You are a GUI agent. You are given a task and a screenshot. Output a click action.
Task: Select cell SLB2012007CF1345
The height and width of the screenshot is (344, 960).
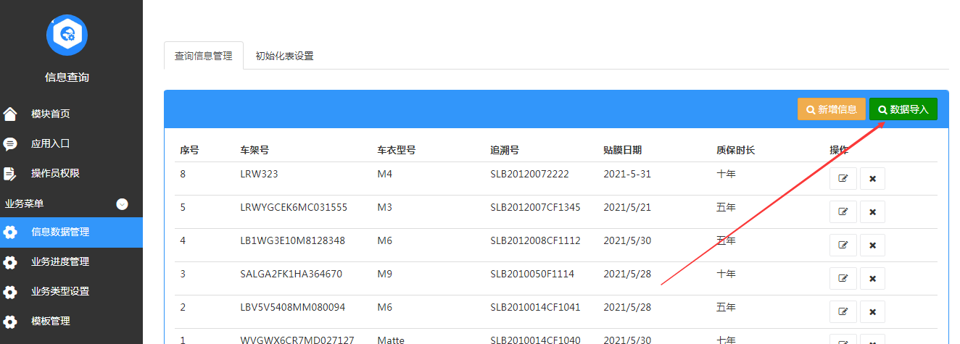[x=535, y=207]
